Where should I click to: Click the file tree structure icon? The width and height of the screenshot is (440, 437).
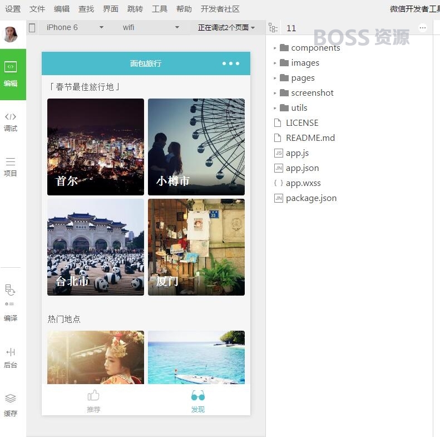click(x=273, y=28)
